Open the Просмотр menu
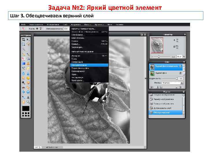 tap(99, 24)
